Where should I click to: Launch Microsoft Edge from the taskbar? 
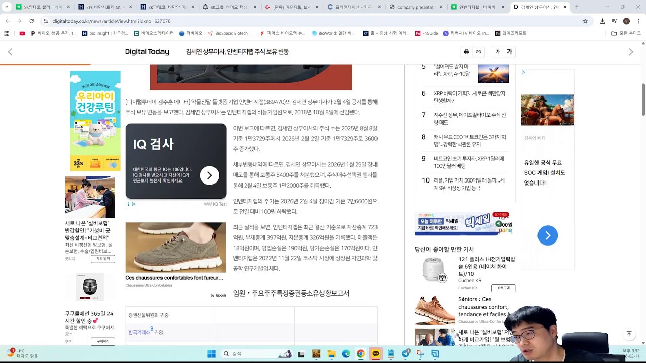pyautogui.click(x=346, y=354)
